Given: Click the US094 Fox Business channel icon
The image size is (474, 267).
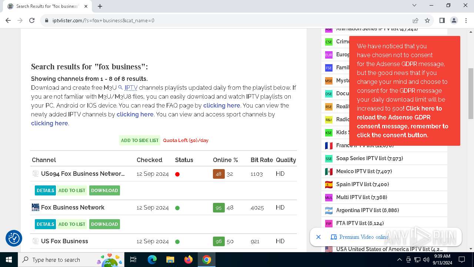Looking at the screenshot, I should (36, 174).
